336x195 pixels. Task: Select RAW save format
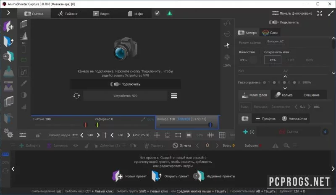310,60
